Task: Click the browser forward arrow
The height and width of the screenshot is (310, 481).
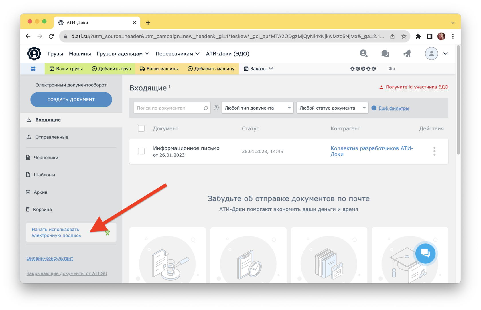Action: (40, 36)
